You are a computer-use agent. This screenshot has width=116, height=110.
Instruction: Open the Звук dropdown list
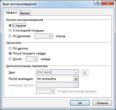pyautogui.click(x=57, y=72)
